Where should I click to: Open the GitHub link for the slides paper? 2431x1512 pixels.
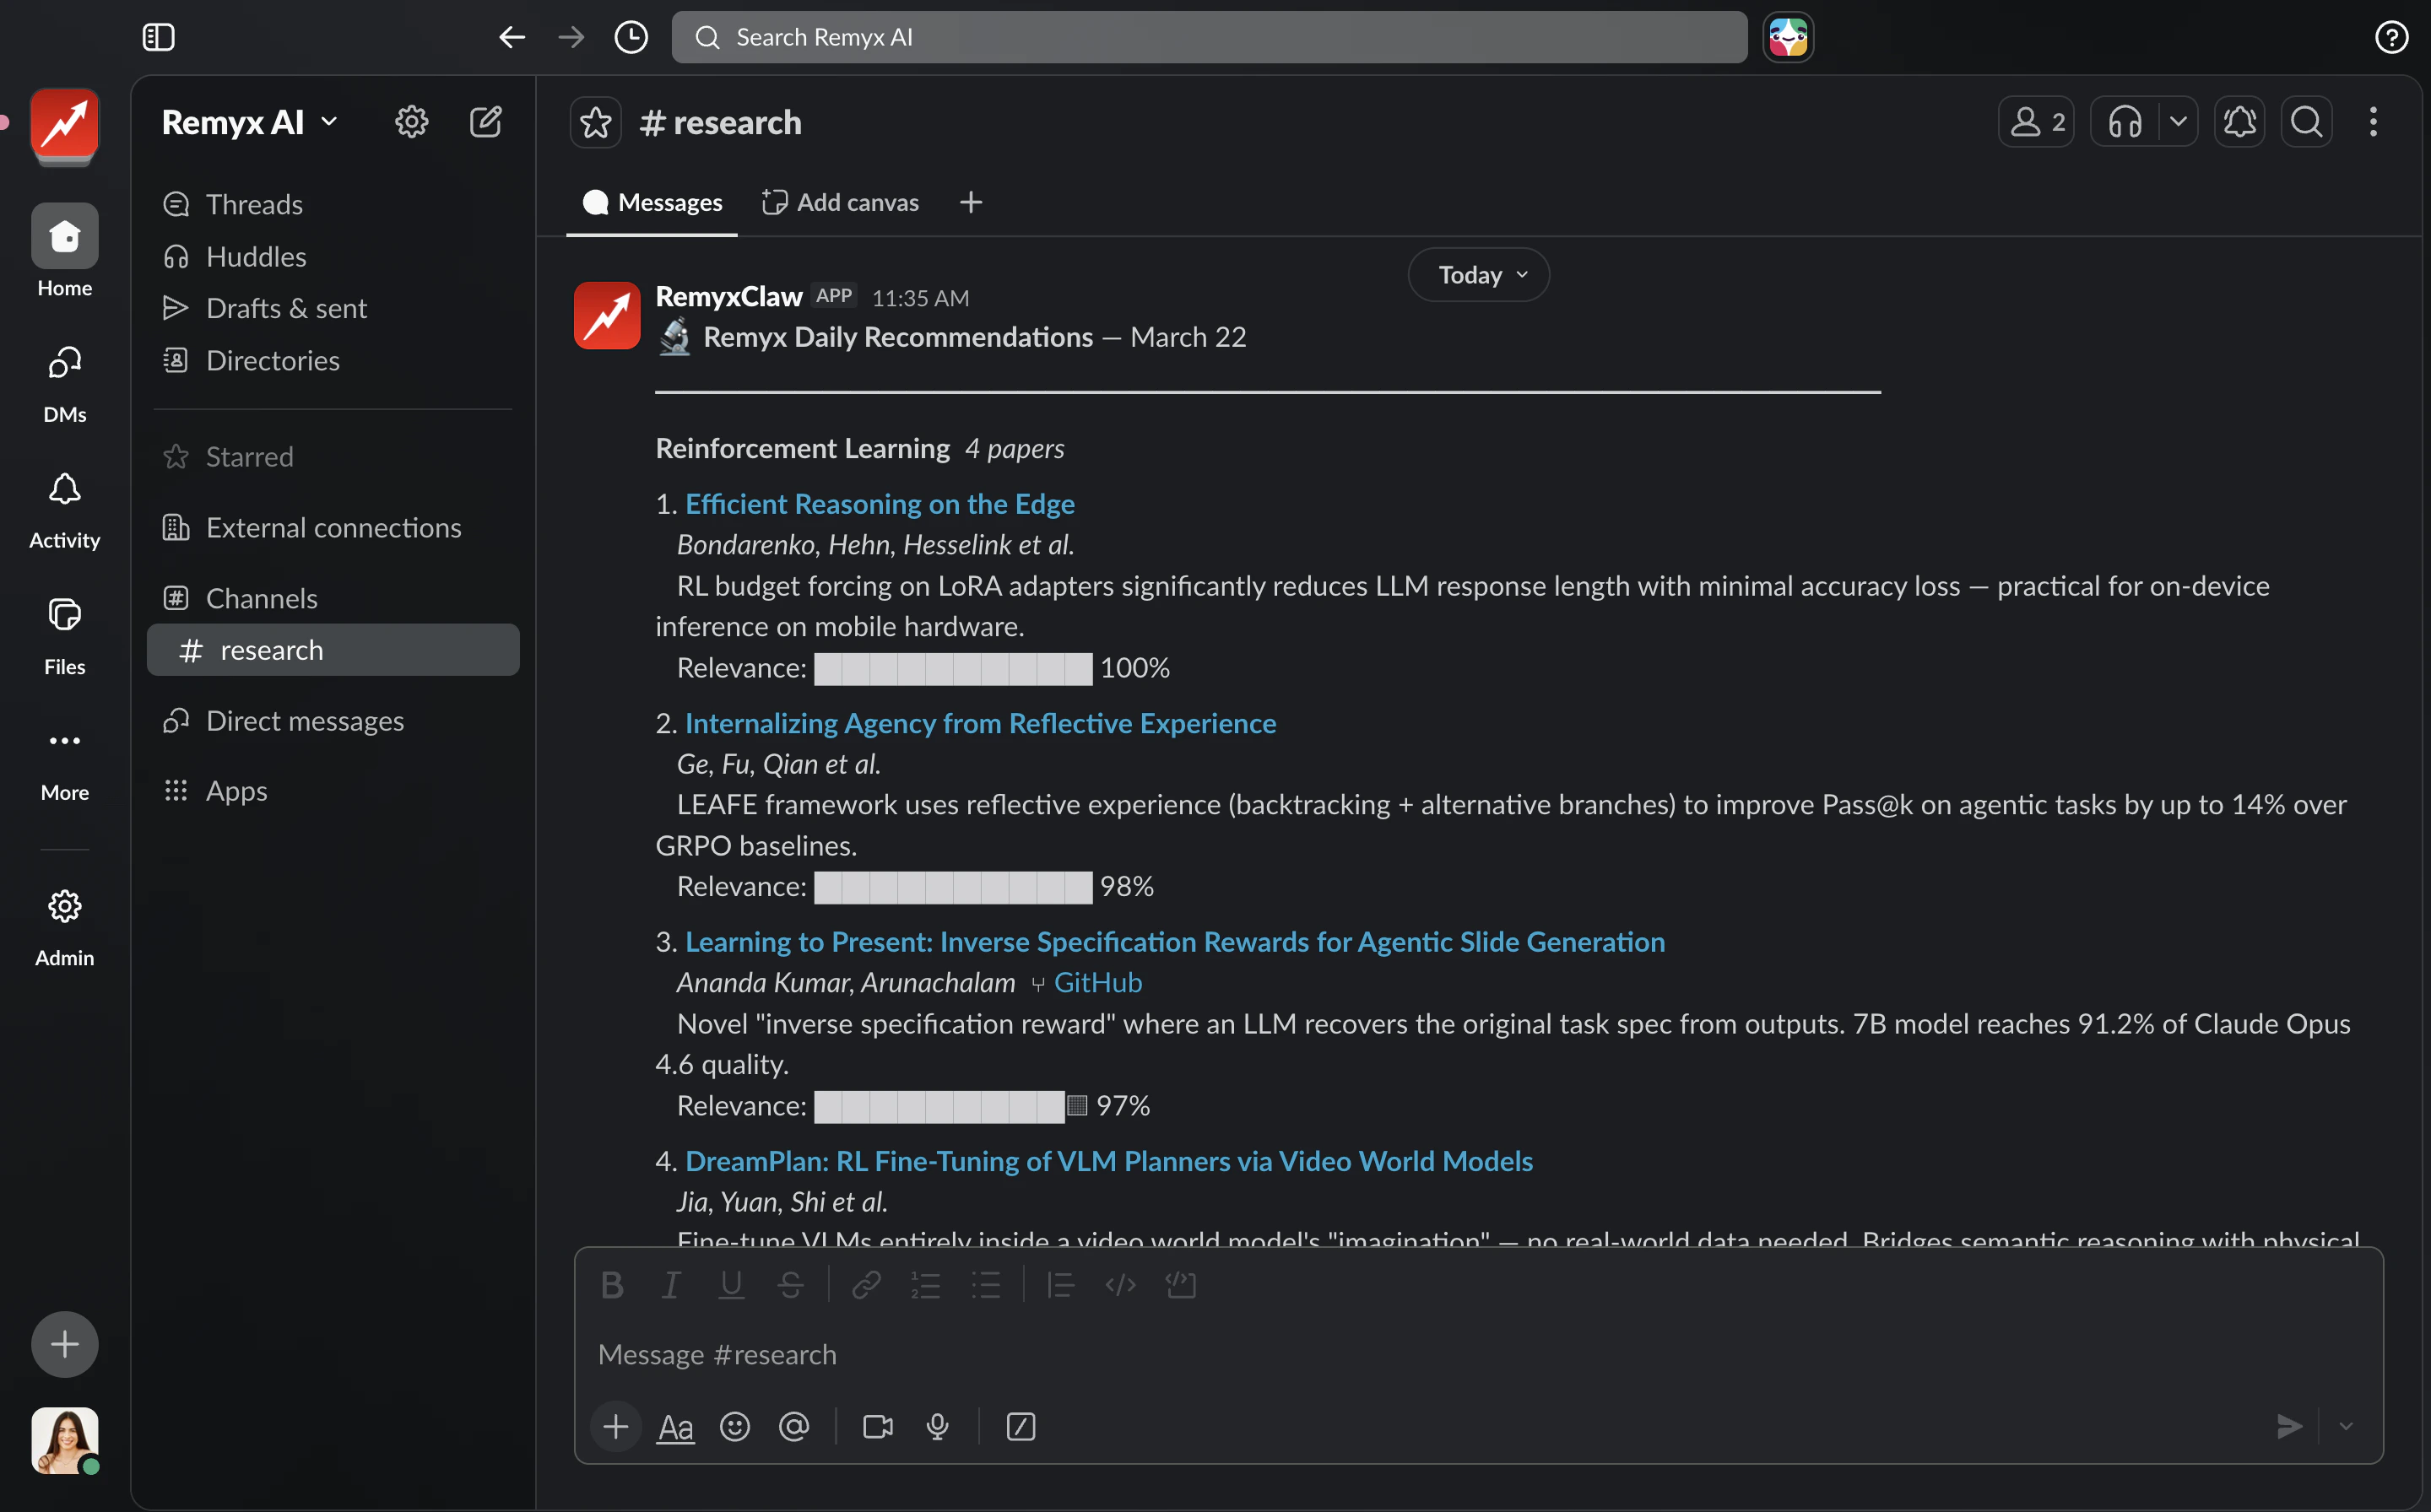click(x=1097, y=982)
